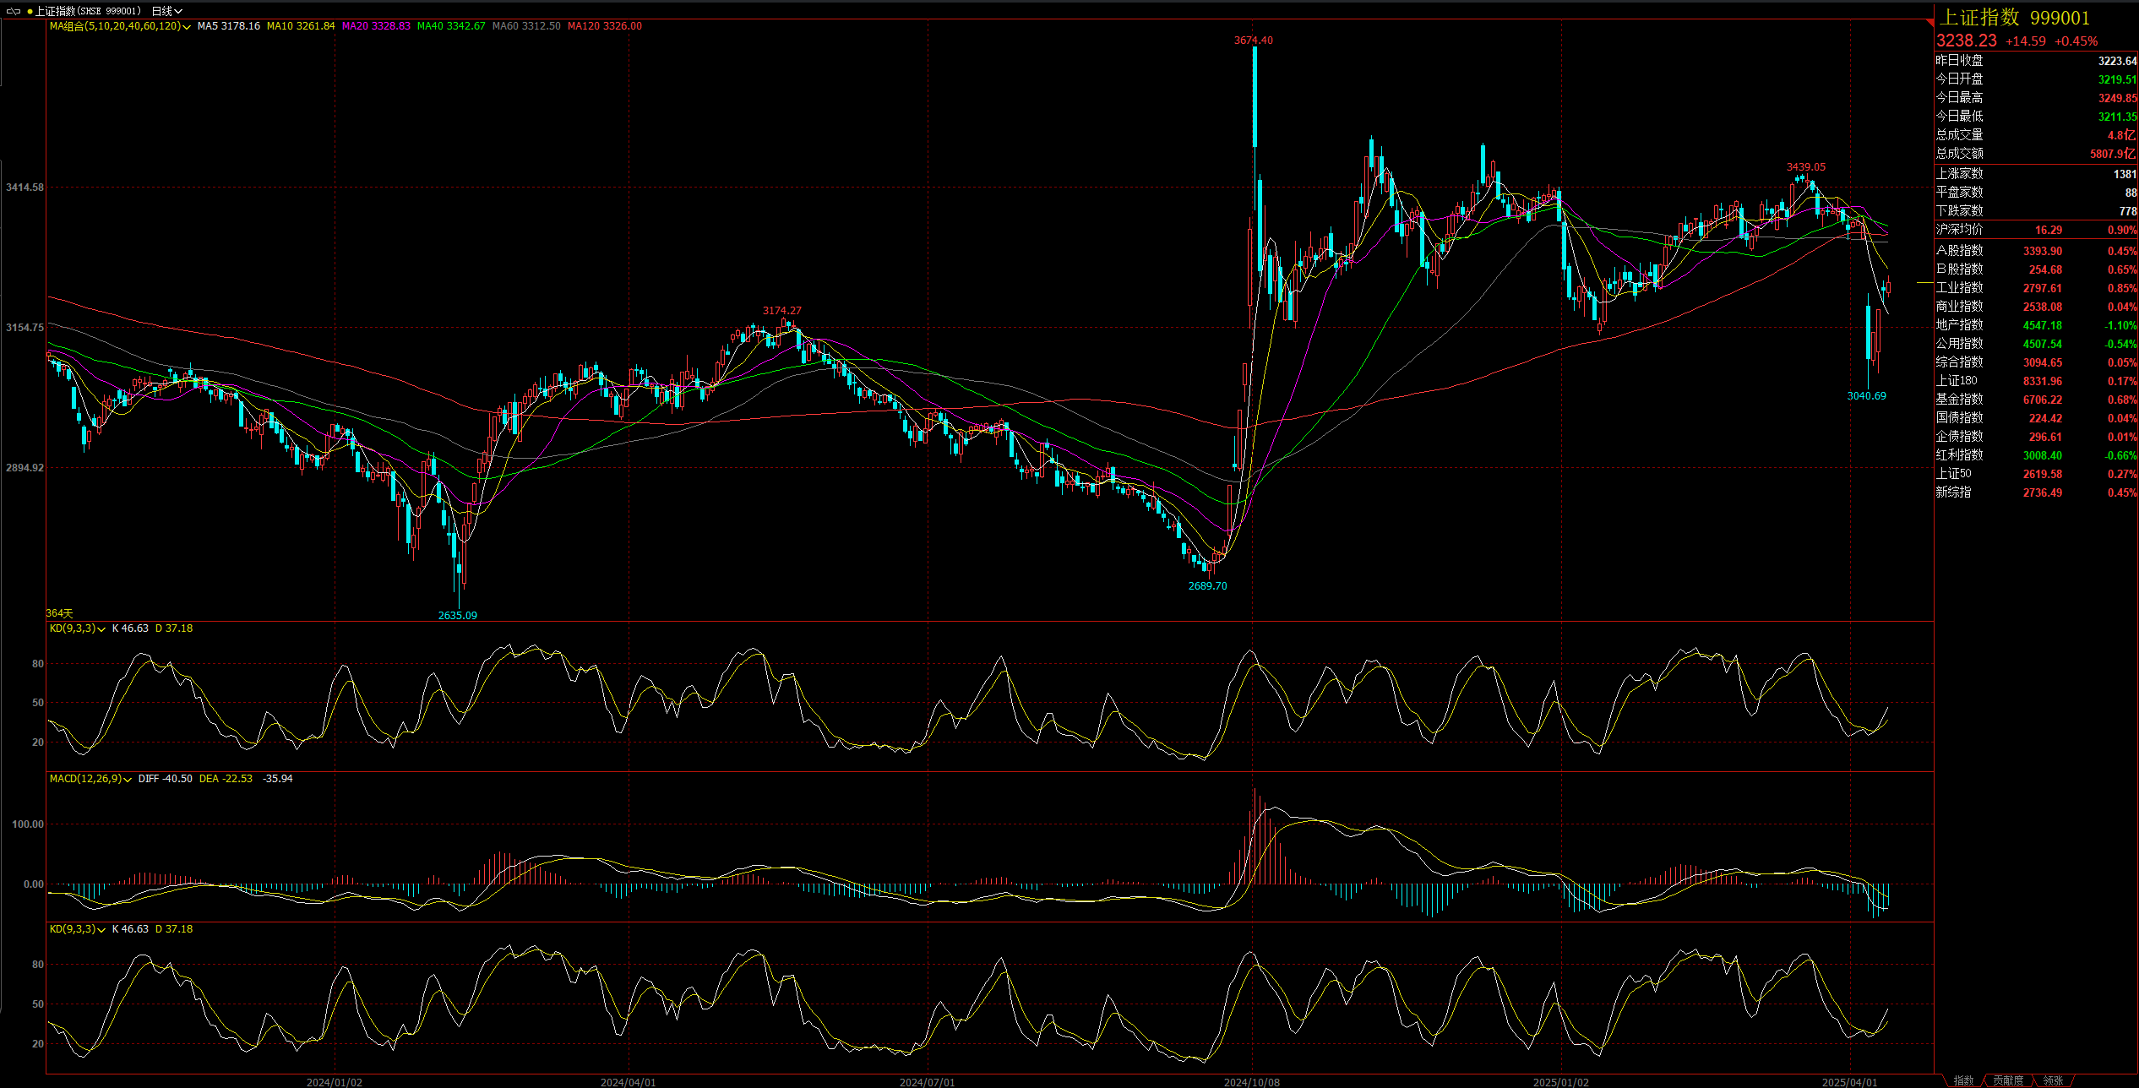
Task: Open the MACD(12,26,9) indicator dropdown
Action: point(128,780)
